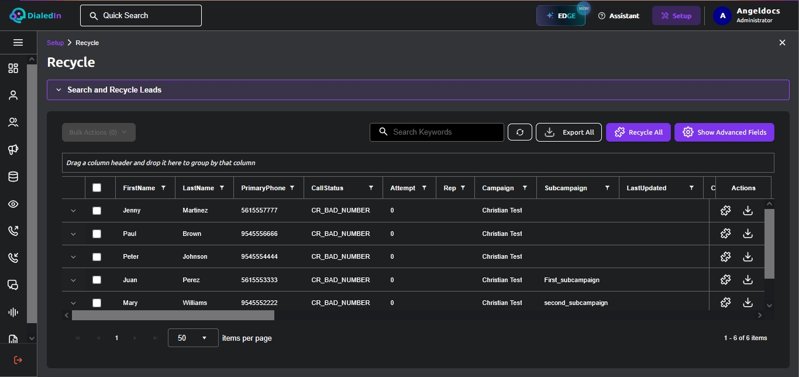Click the Quick Search field
This screenshot has width=799, height=377.
141,16
